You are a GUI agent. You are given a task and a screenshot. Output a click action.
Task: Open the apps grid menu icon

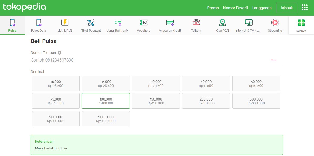[305, 8]
